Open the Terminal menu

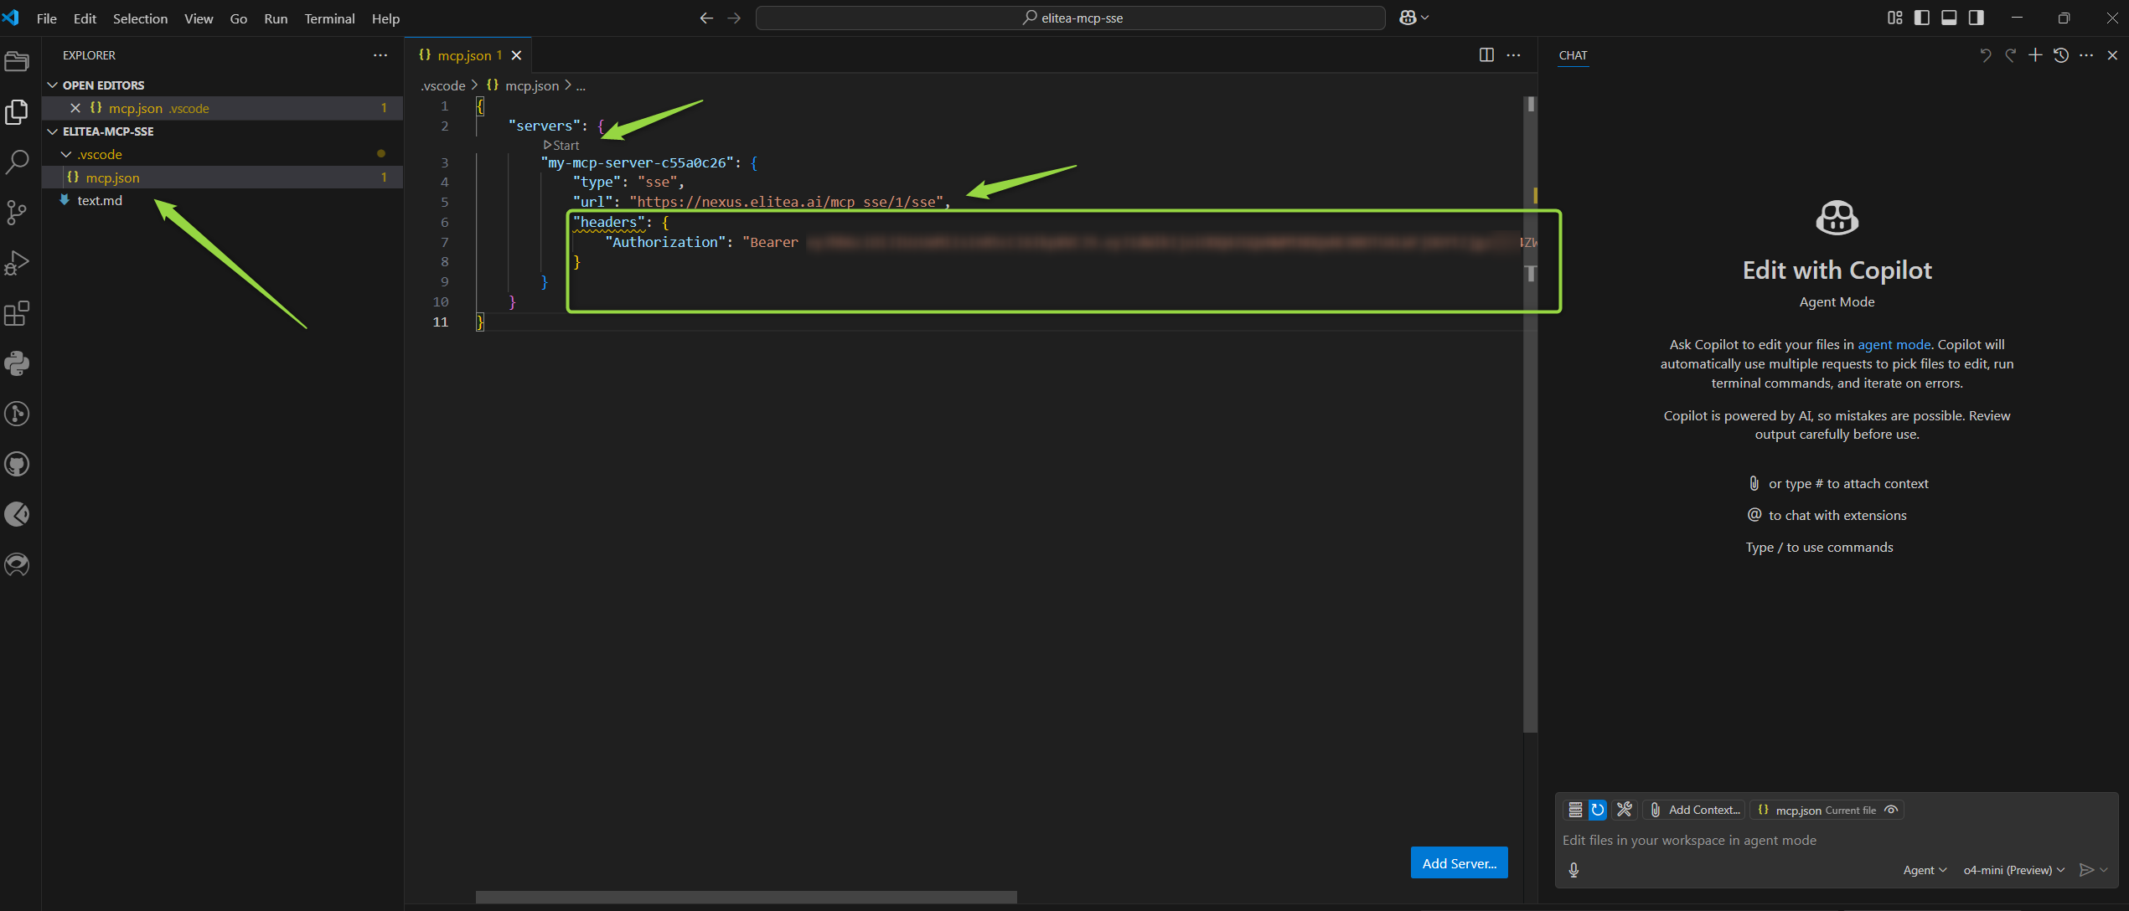[329, 18]
